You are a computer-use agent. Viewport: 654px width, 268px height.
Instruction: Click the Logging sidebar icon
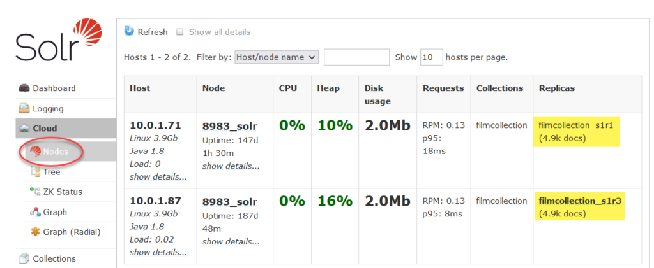[x=25, y=108]
